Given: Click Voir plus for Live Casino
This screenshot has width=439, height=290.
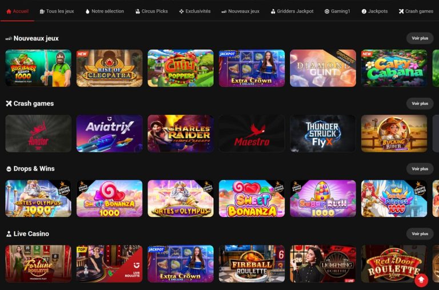Looking at the screenshot, I should click(420, 234).
